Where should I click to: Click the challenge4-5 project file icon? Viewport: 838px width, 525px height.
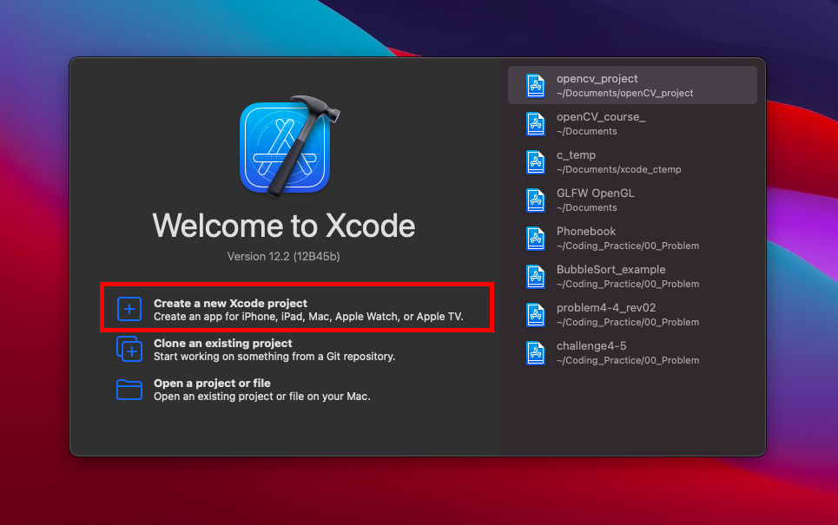coord(536,353)
